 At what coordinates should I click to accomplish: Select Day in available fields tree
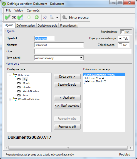(25, 79)
